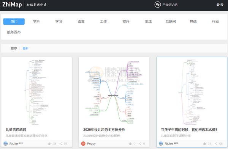Viewport: 228px width, 149px height.
Task: Open the 2020年设计趋势全方位分析 title
Action: pos(104,130)
